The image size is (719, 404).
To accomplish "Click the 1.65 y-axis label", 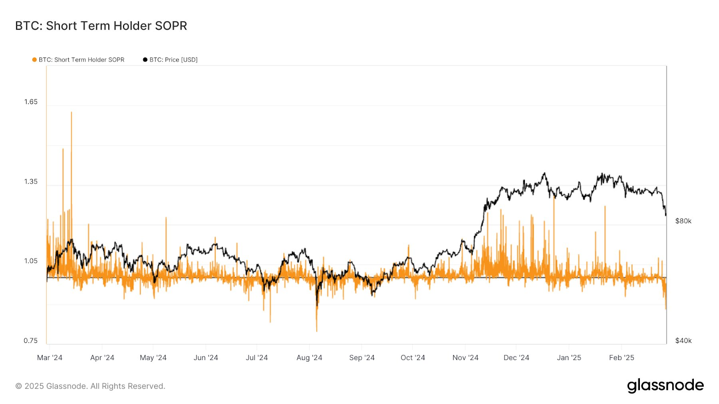I will pos(31,102).
